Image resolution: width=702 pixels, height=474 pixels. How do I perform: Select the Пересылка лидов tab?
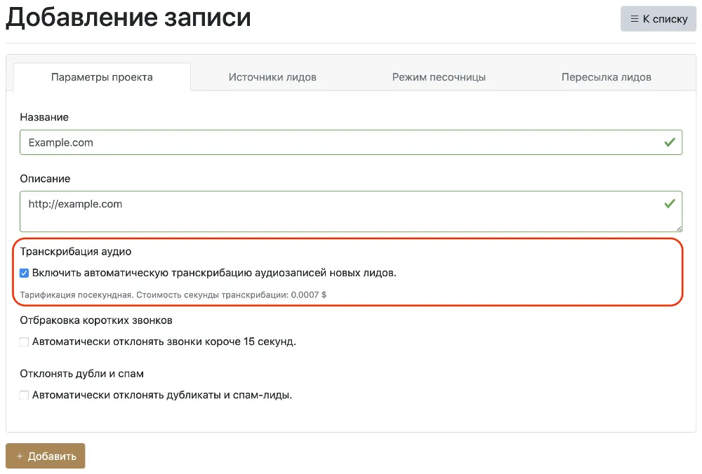point(607,77)
